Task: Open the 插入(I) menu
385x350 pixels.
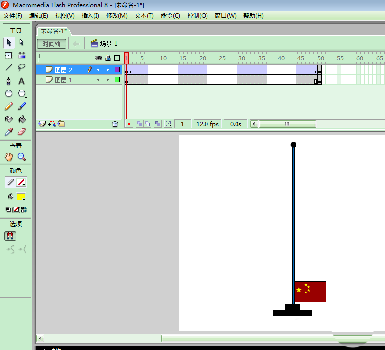Action: [x=90, y=16]
